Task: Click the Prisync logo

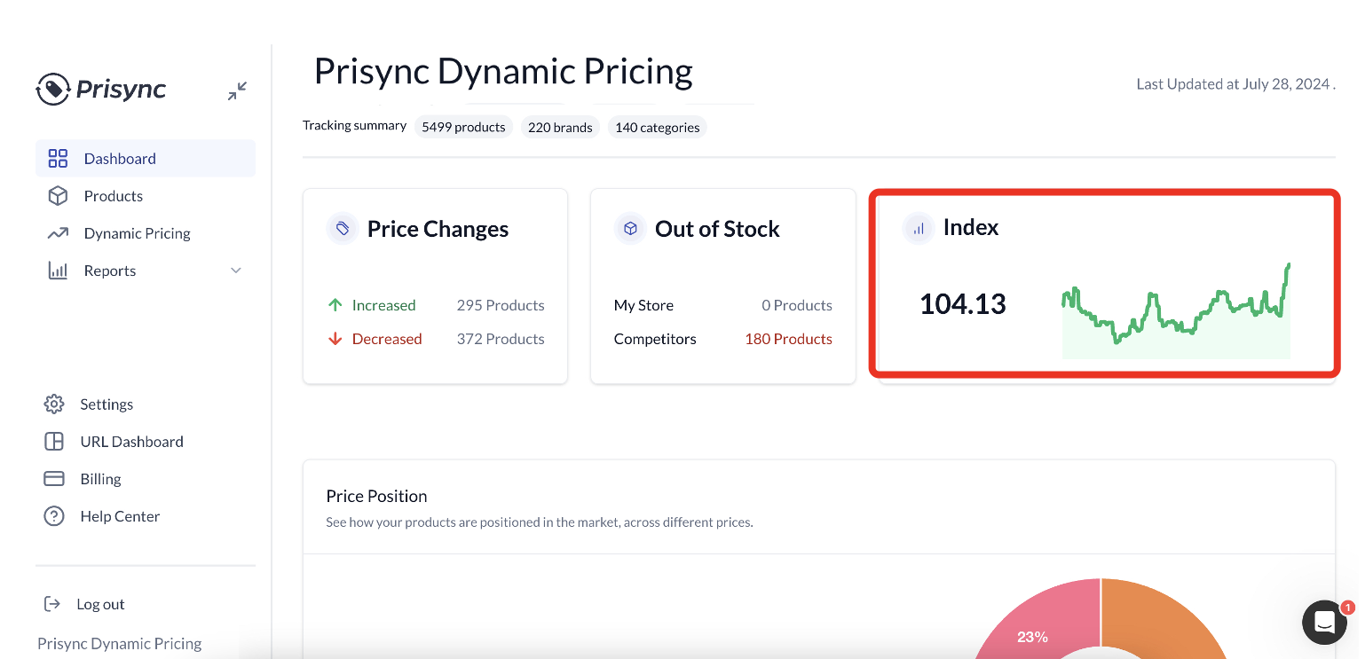Action: point(101,89)
